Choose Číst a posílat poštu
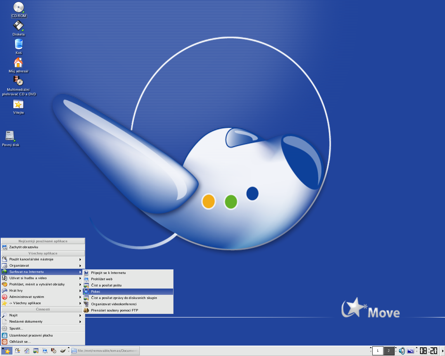This screenshot has height=356, width=445. (x=128, y=285)
